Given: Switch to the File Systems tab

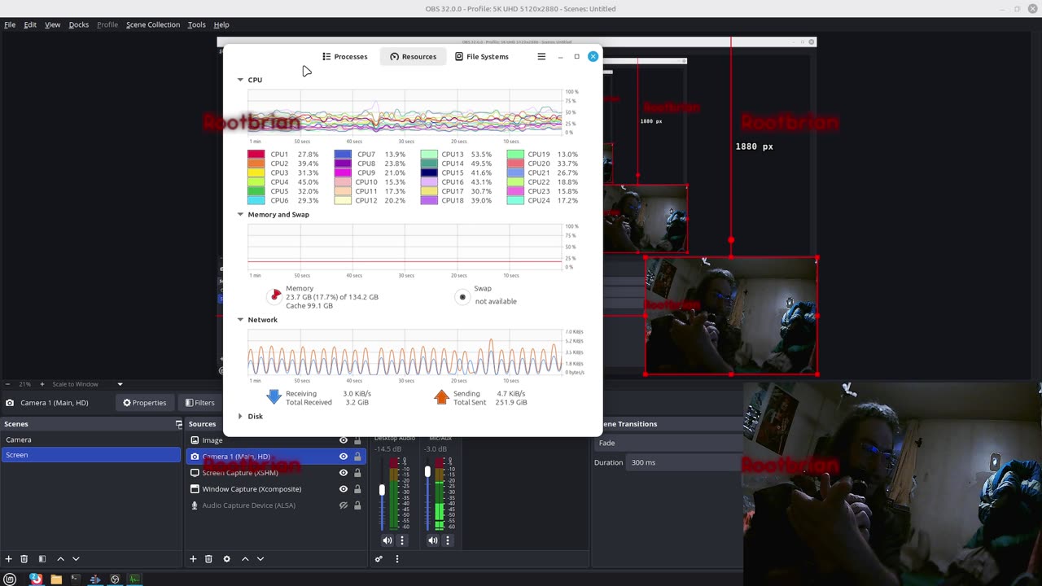Looking at the screenshot, I should point(481,56).
